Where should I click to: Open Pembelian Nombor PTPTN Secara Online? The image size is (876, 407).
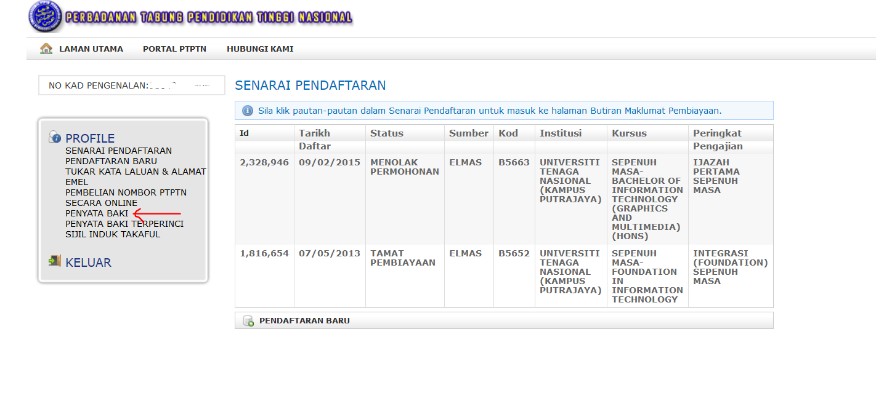click(126, 197)
